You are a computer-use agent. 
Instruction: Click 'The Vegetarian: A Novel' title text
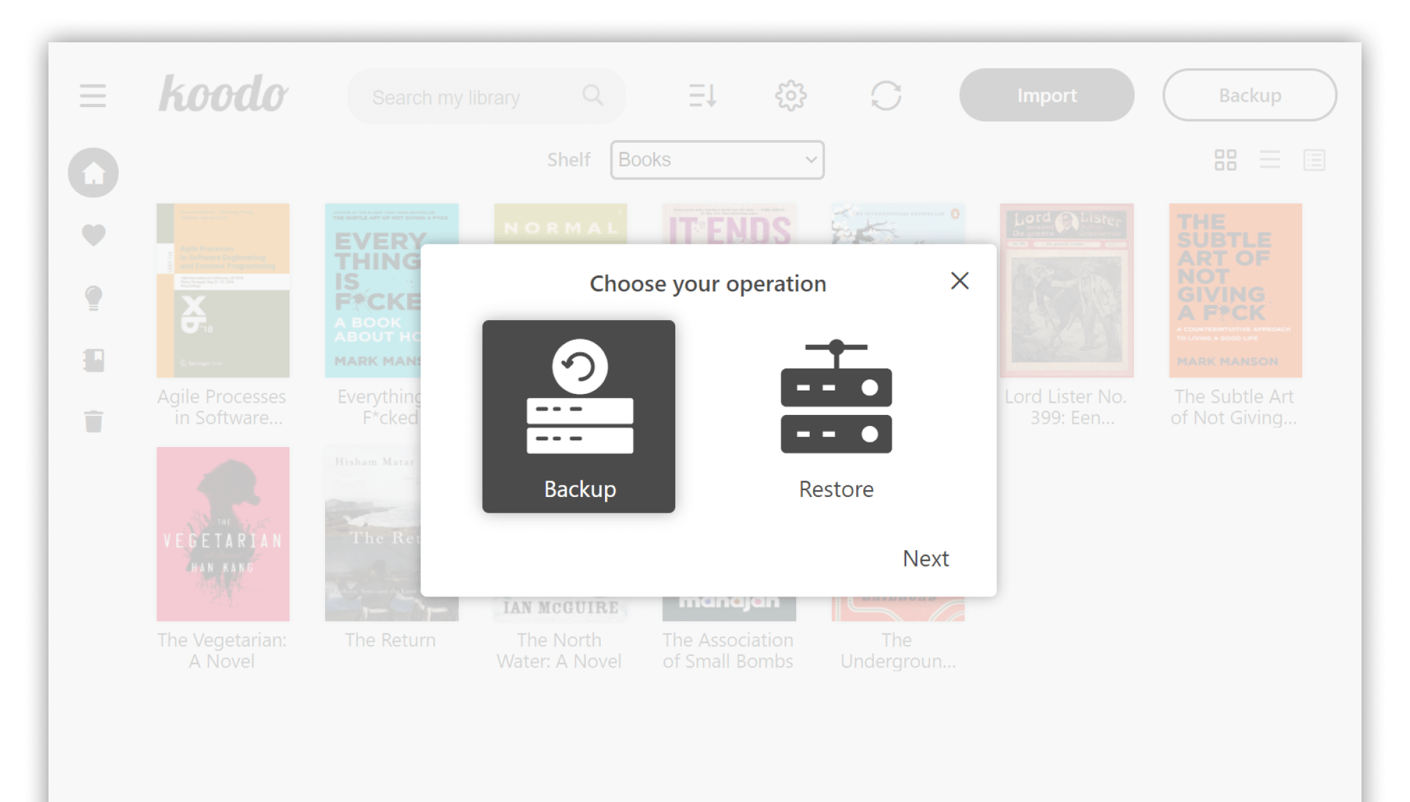click(x=222, y=650)
